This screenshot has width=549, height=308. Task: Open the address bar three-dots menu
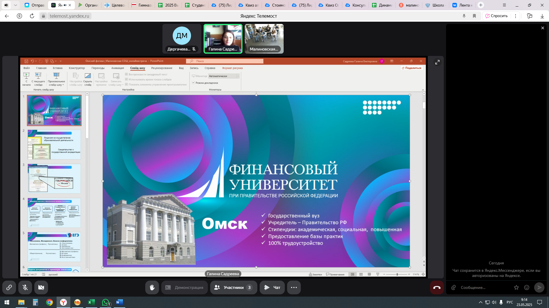(516, 16)
